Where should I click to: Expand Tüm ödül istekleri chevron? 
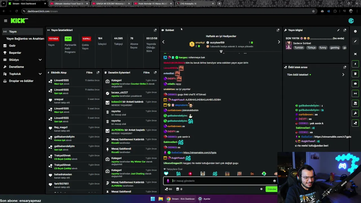click(343, 75)
